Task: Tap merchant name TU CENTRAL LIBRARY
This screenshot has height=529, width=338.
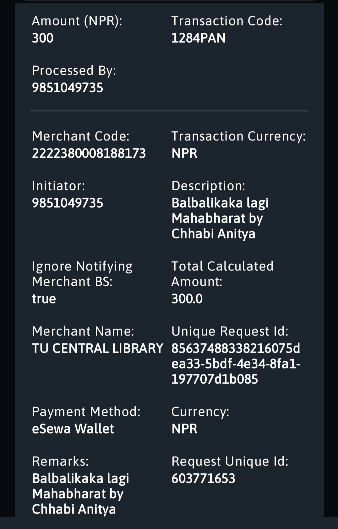Action: click(x=97, y=348)
